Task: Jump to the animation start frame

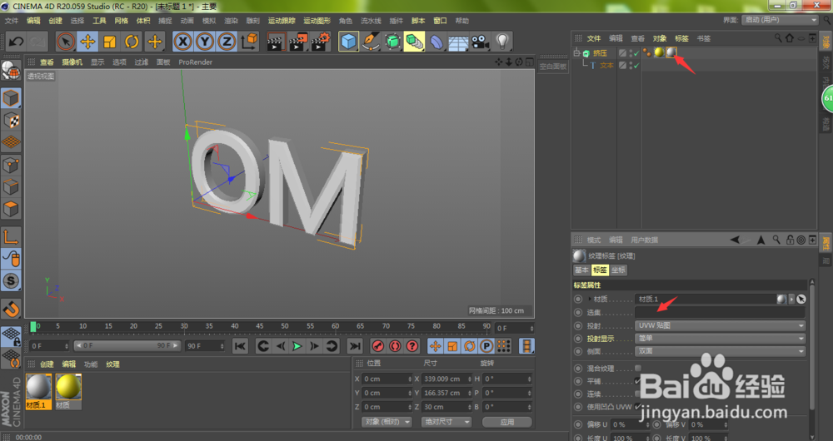Action: coord(240,346)
